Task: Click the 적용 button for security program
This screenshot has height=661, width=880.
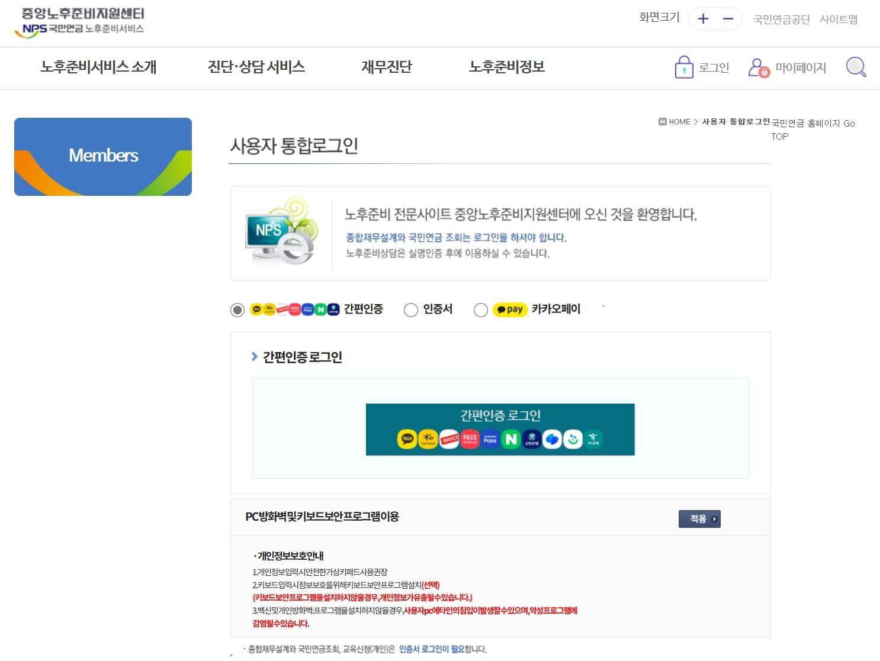Action: coord(699,518)
